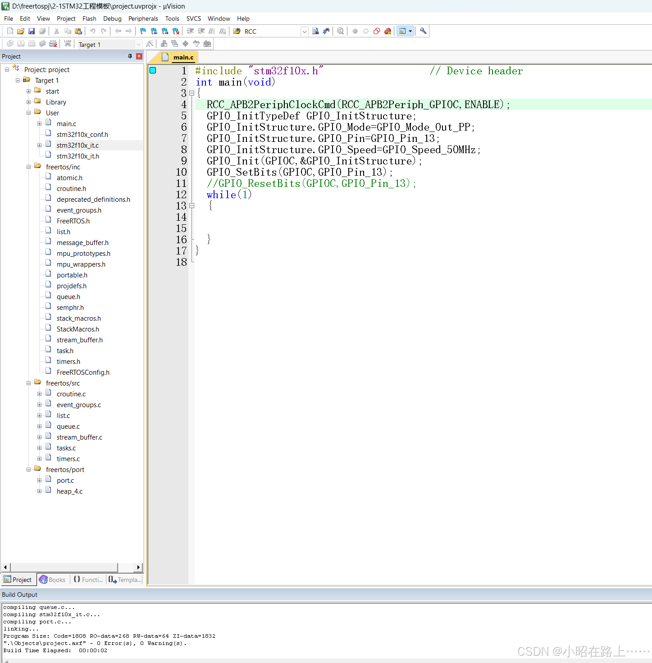
Task: Open Options for Target magic wand
Action: 150,44
